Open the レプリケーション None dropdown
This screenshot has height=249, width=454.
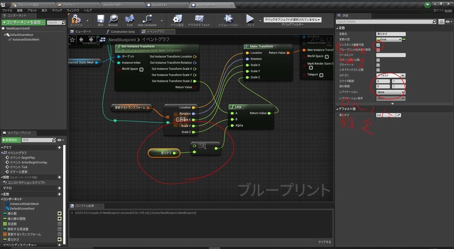coord(391,92)
